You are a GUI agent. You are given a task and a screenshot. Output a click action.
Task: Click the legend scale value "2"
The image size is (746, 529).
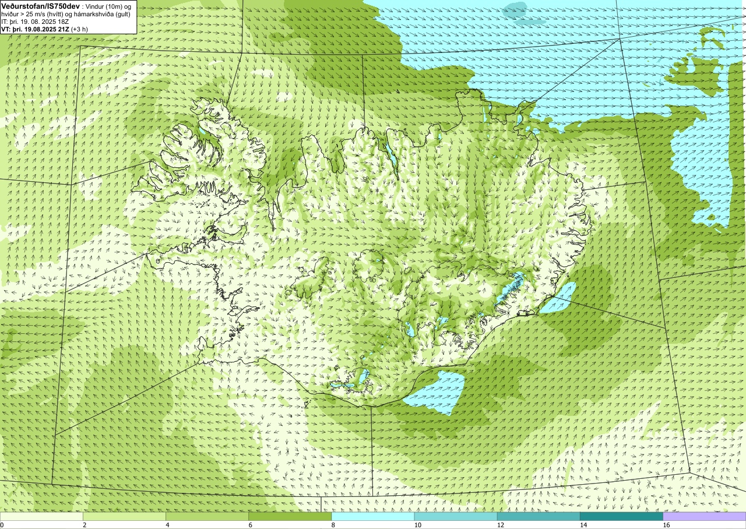pos(85,525)
